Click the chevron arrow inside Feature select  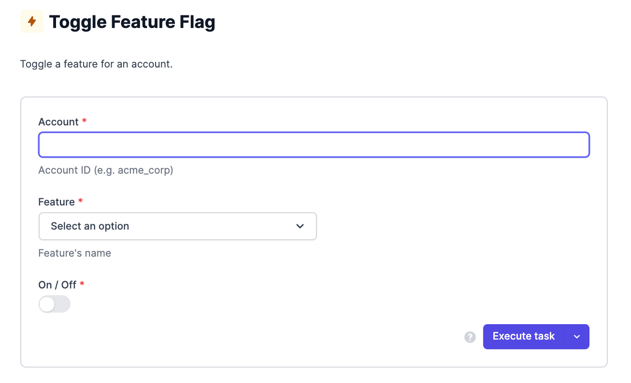click(300, 226)
